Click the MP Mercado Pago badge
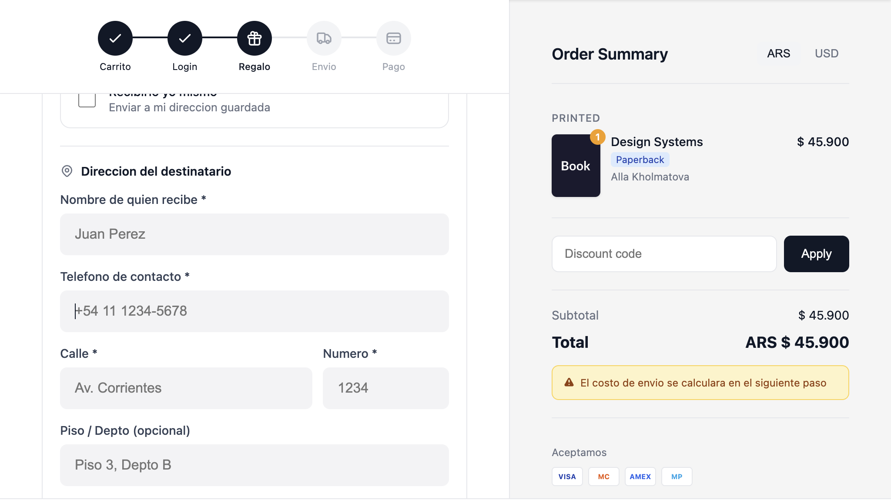 click(x=677, y=476)
